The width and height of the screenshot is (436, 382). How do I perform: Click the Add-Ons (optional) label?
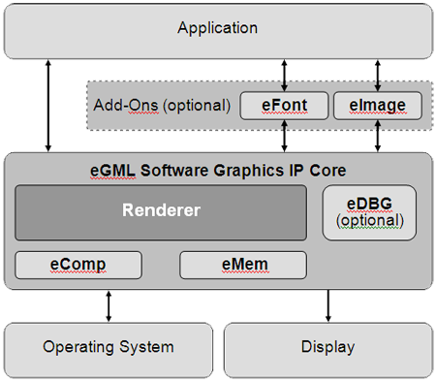tap(162, 106)
